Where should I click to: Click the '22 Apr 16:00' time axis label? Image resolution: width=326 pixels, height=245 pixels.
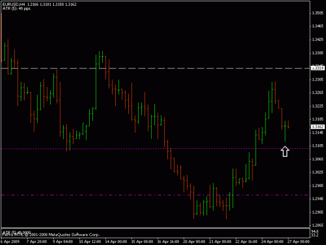coord(246,242)
